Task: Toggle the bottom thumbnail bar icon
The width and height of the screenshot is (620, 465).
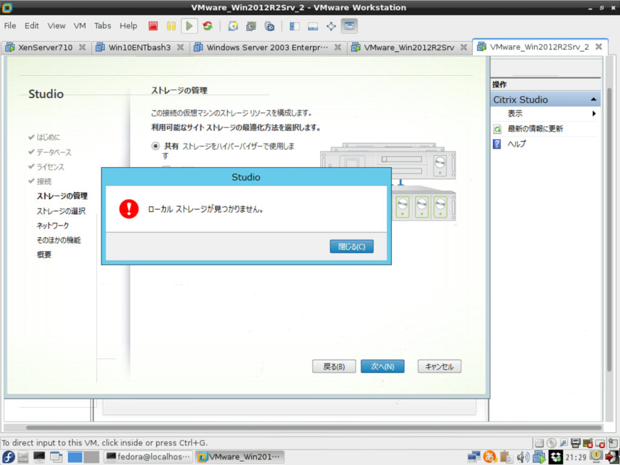Action: click(313, 26)
